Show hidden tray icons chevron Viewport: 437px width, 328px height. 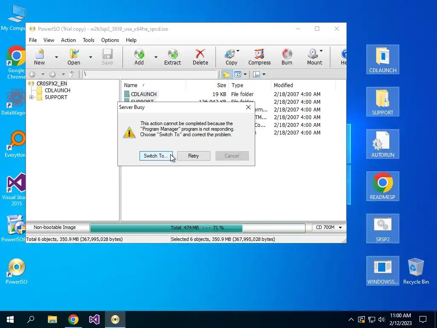351,319
